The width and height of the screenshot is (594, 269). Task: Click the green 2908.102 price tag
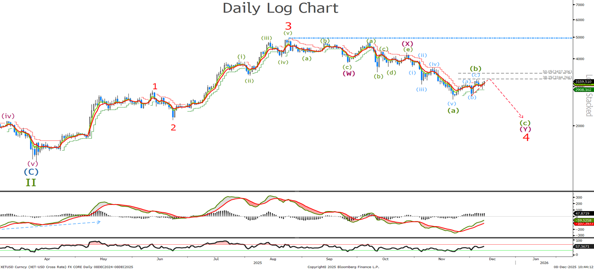(x=583, y=90)
